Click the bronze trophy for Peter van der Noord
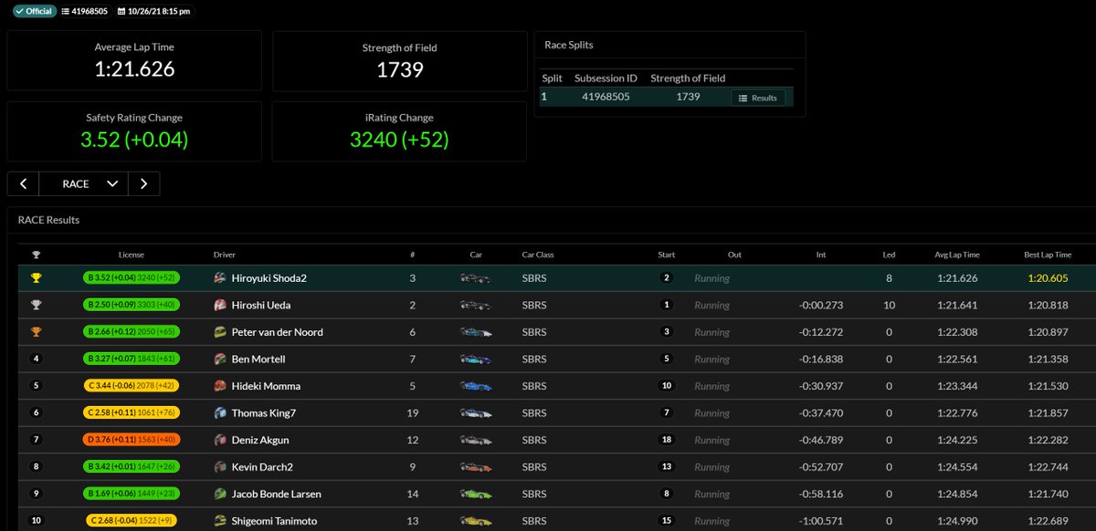The height and width of the screenshot is (531, 1096). point(37,332)
